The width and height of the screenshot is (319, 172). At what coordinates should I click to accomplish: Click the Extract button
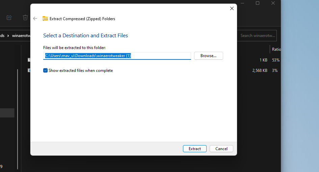point(195,149)
